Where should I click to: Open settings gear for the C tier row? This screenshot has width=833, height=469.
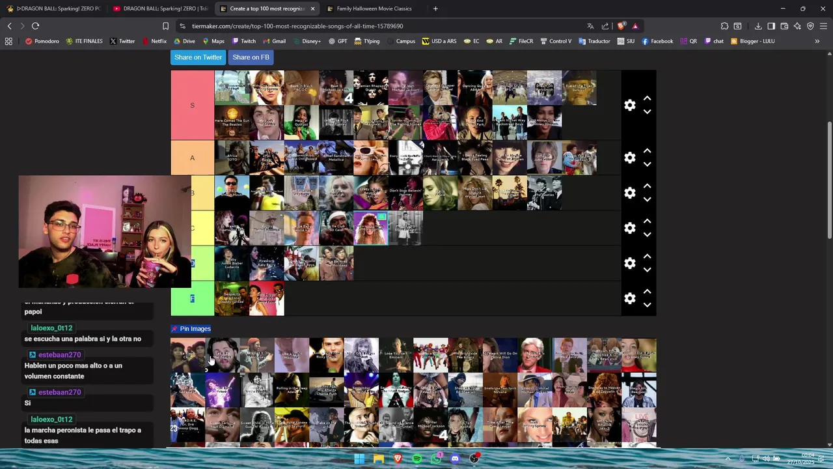pyautogui.click(x=629, y=228)
